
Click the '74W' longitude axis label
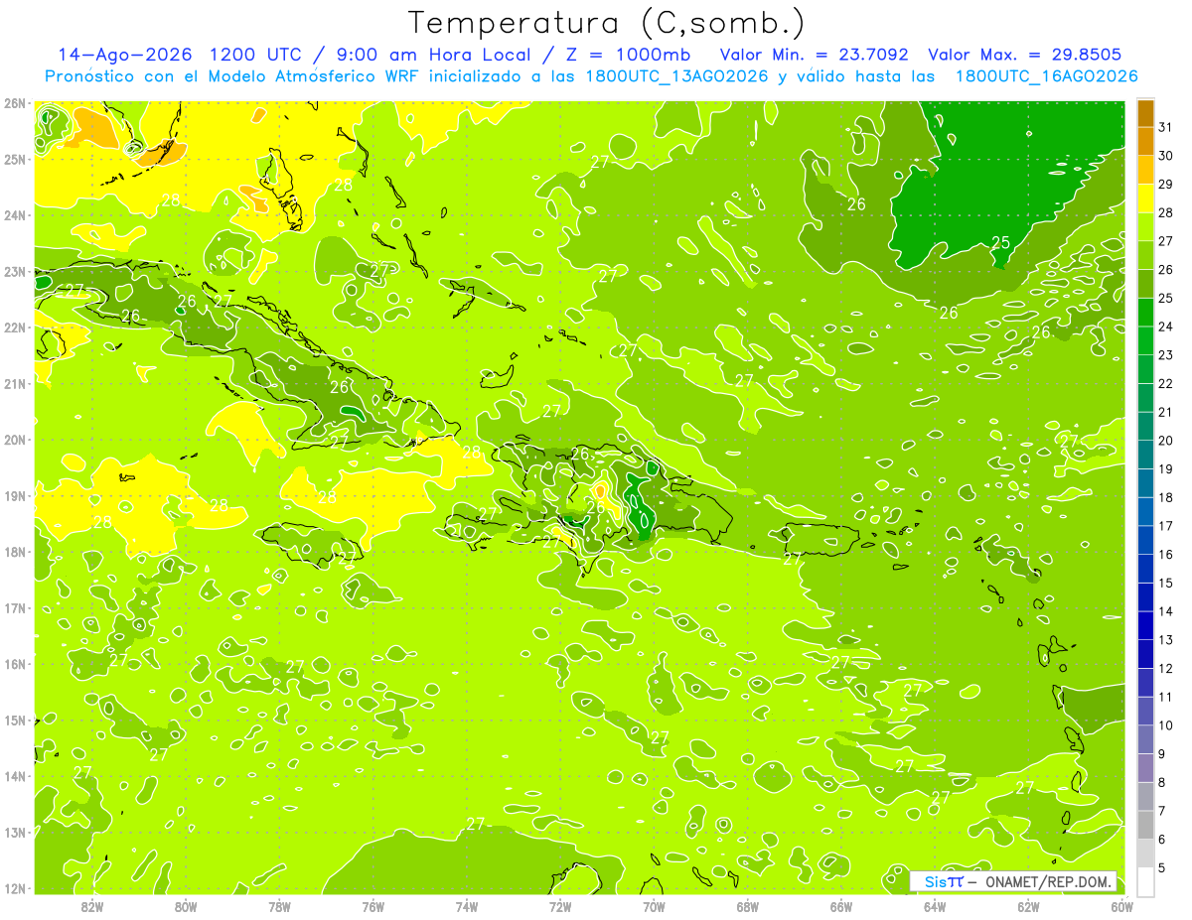click(x=467, y=906)
